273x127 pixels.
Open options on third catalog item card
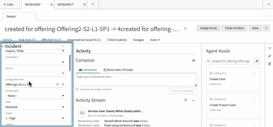click(x=254, y=125)
